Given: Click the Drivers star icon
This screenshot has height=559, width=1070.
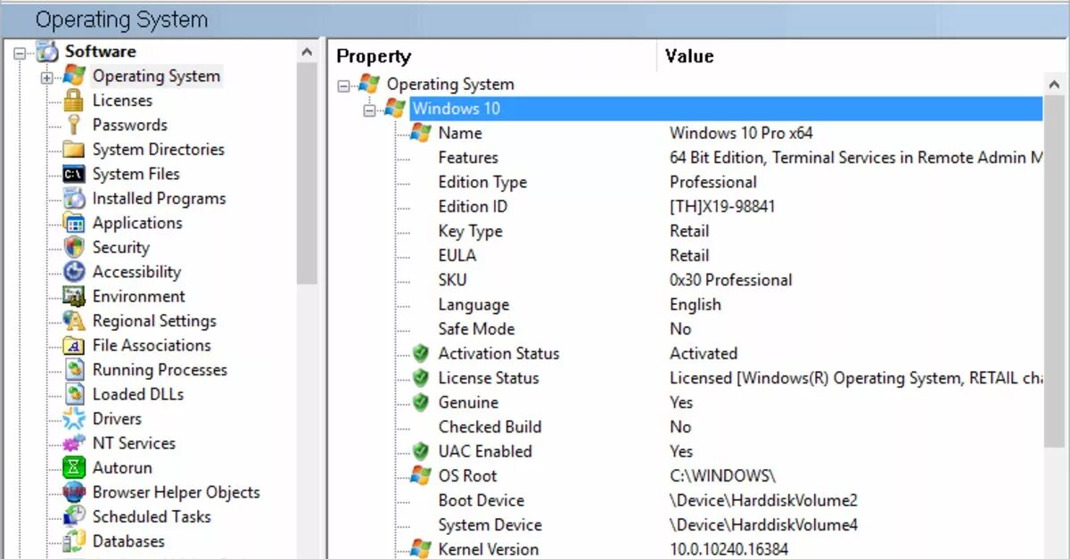Looking at the screenshot, I should click(75, 418).
